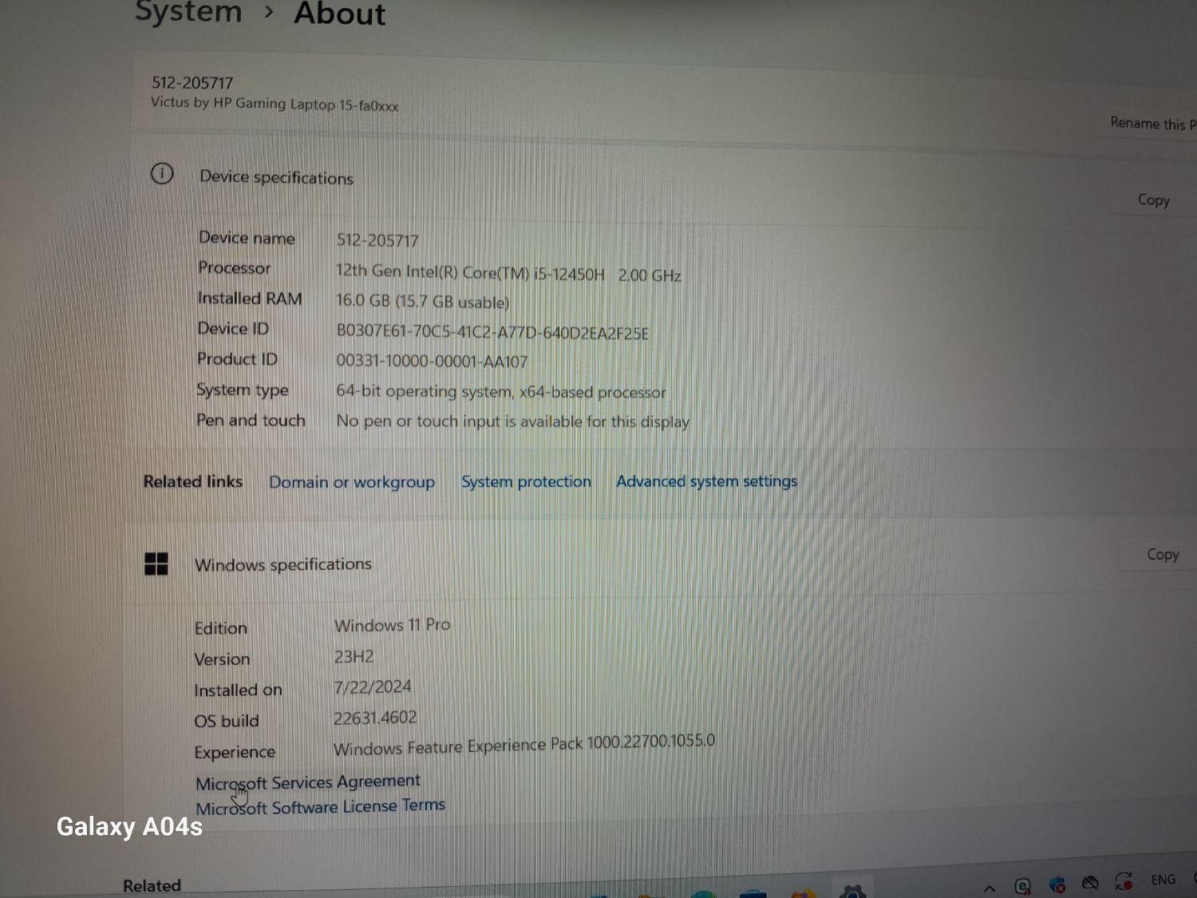The width and height of the screenshot is (1197, 898).
Task: Copy the Device specifications
Action: (x=1154, y=200)
